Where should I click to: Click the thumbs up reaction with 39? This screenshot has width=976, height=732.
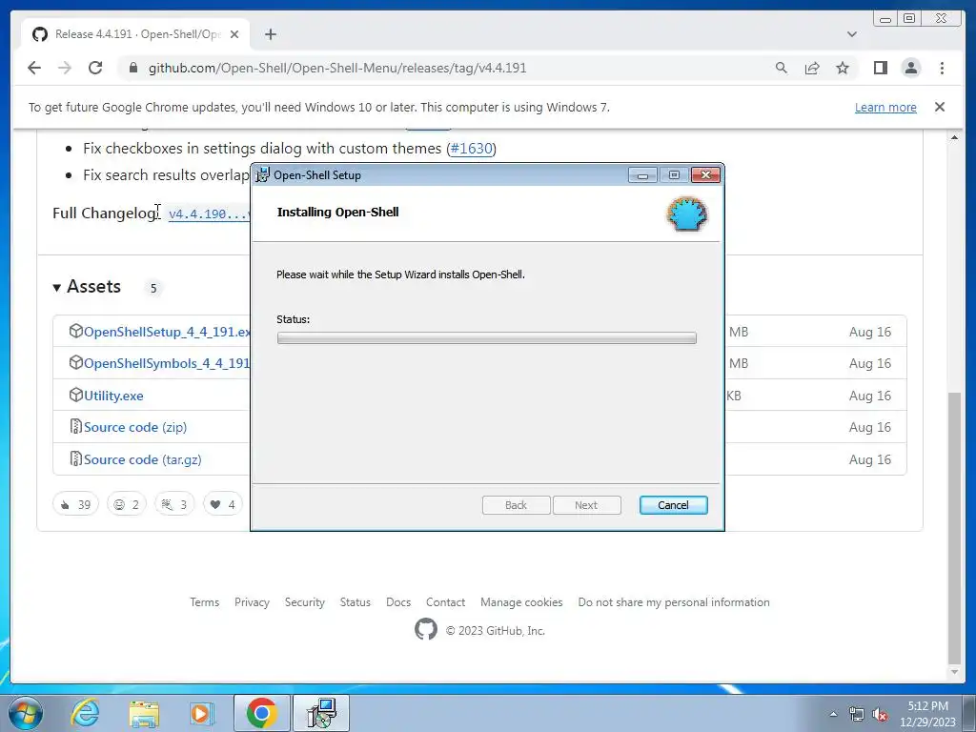click(x=76, y=504)
